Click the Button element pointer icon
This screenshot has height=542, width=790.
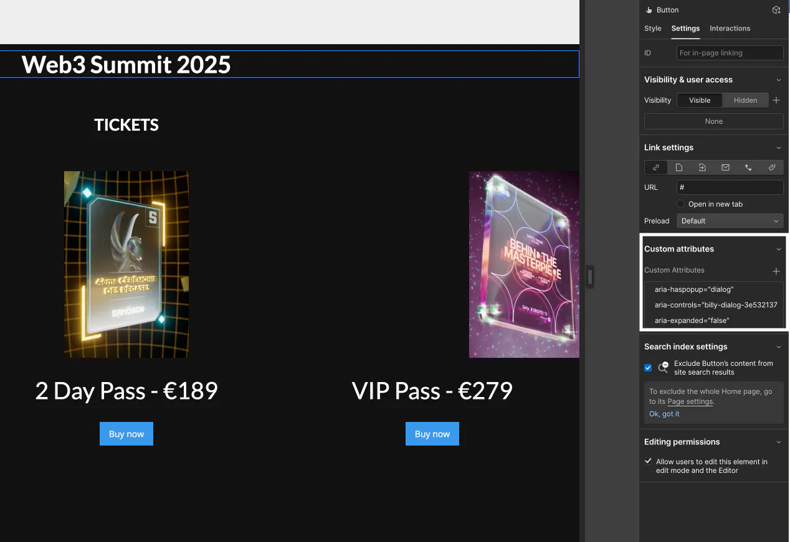click(649, 10)
